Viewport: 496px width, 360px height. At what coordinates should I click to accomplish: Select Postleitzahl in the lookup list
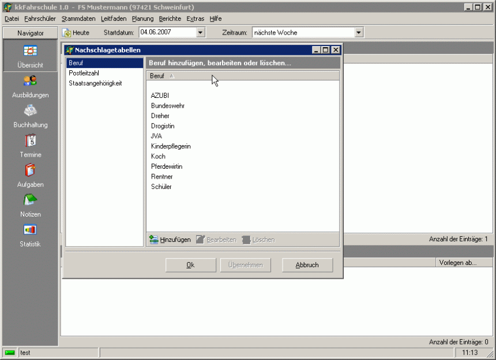(x=84, y=73)
